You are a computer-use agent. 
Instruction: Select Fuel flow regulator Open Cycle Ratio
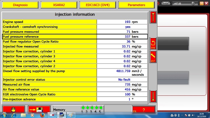[x=75, y=42]
